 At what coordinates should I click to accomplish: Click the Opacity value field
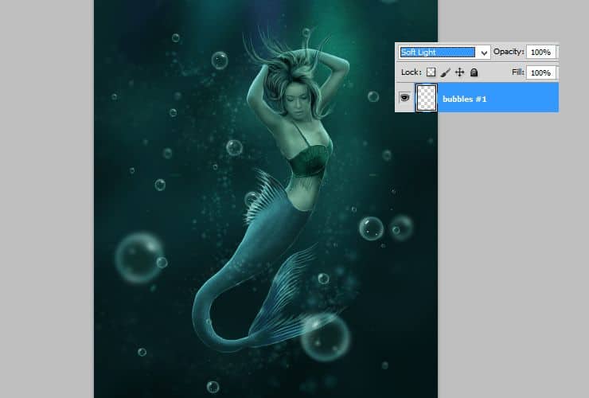[540, 52]
